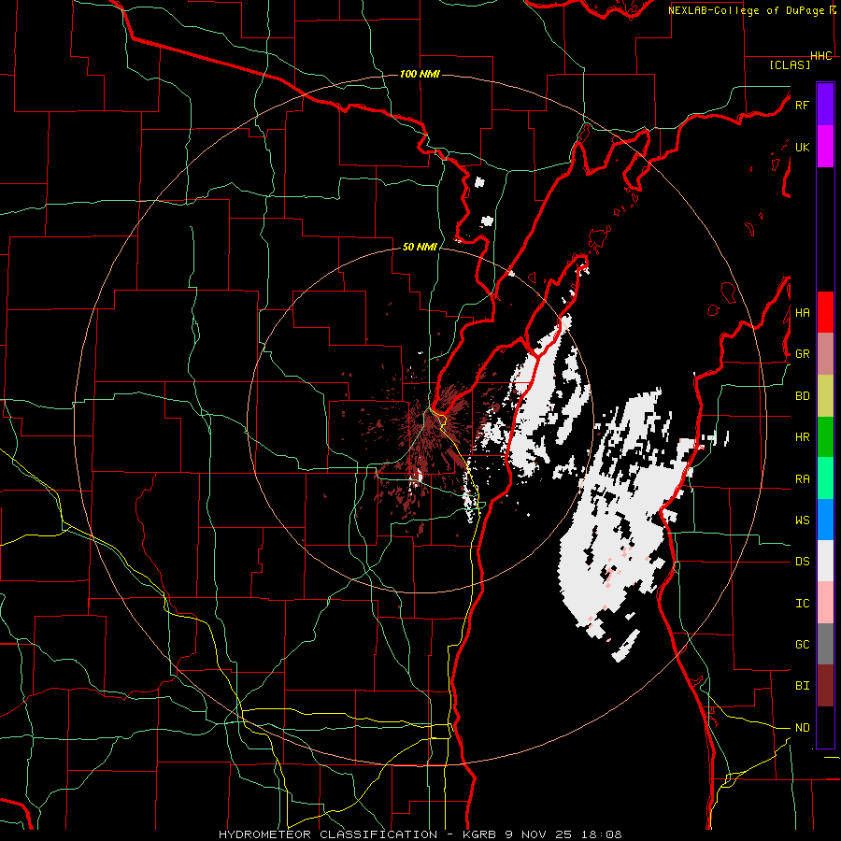This screenshot has width=841, height=841.
Task: Click the UK magenta legend swatch
Action: click(825, 147)
